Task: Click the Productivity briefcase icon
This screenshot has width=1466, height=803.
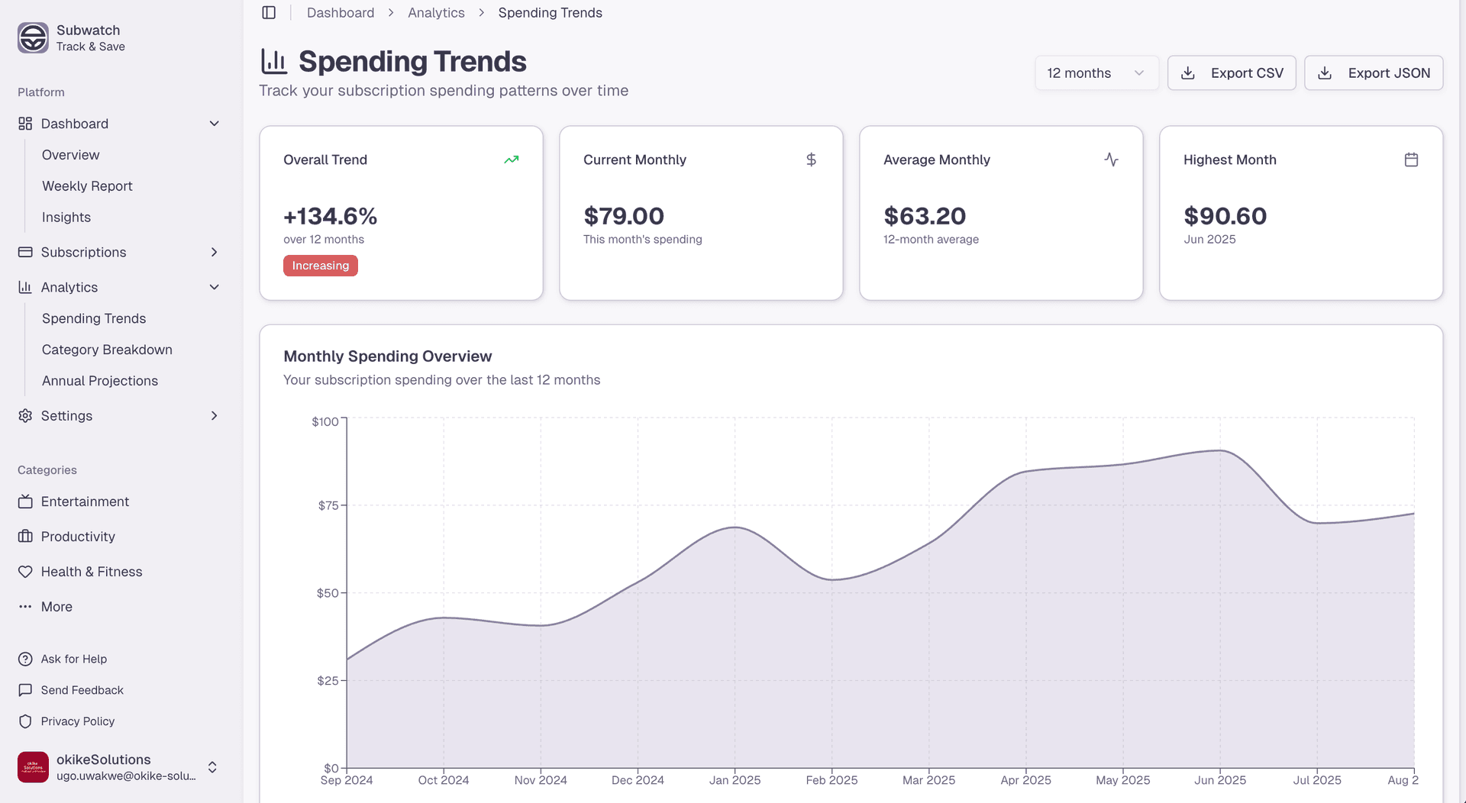Action: tap(25, 536)
